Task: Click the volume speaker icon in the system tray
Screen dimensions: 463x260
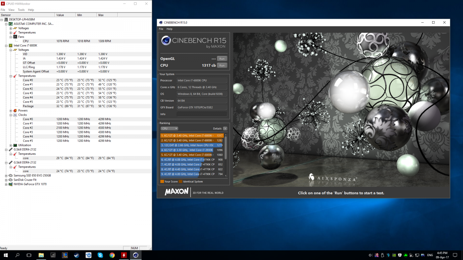Action: tap(371, 255)
